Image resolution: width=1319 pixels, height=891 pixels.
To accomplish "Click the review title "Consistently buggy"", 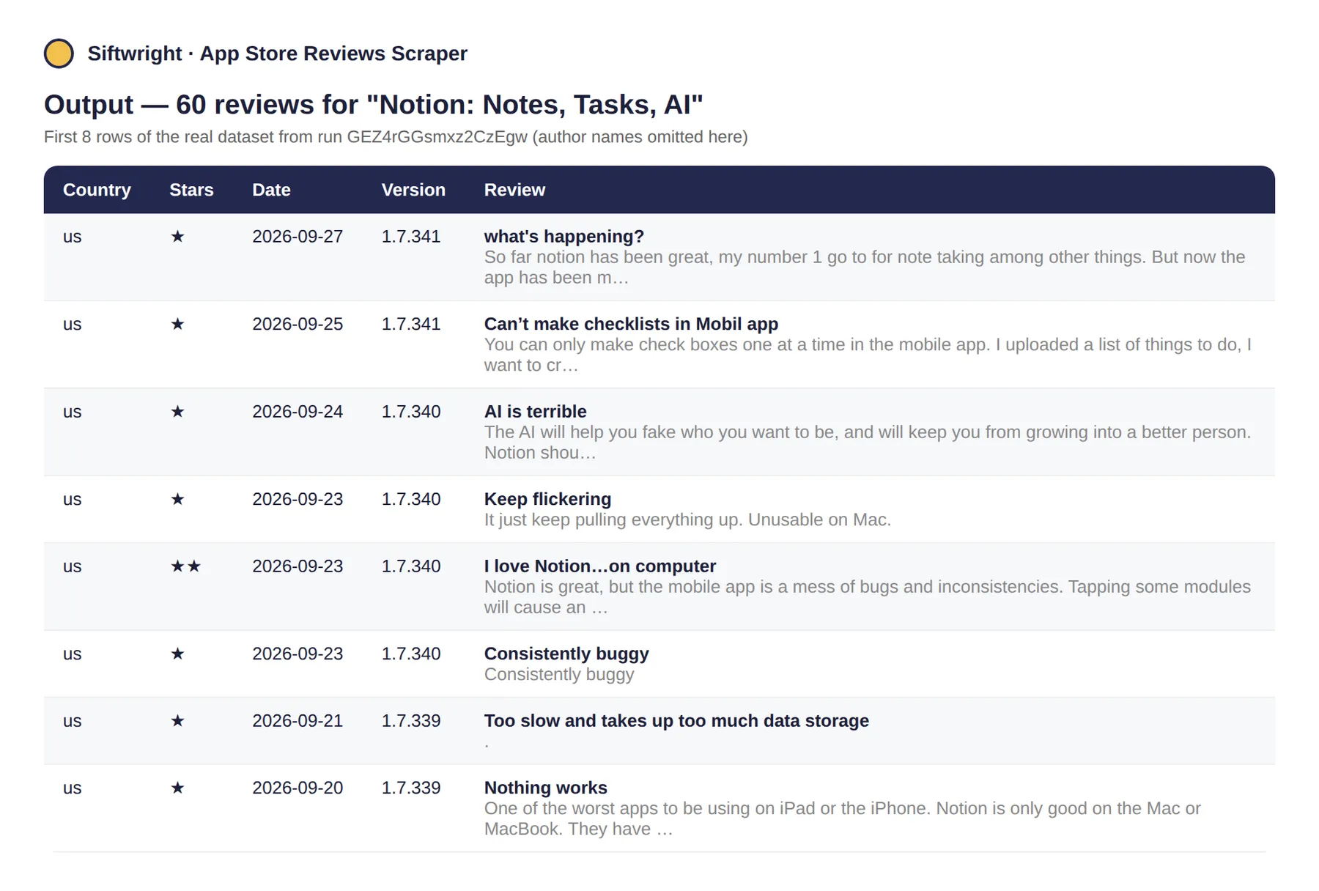I will pos(566,654).
